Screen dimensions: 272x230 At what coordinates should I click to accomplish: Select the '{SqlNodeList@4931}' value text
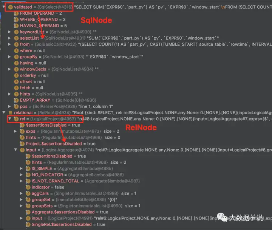[x=65, y=38]
